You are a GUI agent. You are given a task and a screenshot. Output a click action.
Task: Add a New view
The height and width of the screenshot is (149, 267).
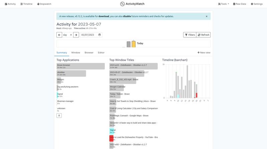204,53
